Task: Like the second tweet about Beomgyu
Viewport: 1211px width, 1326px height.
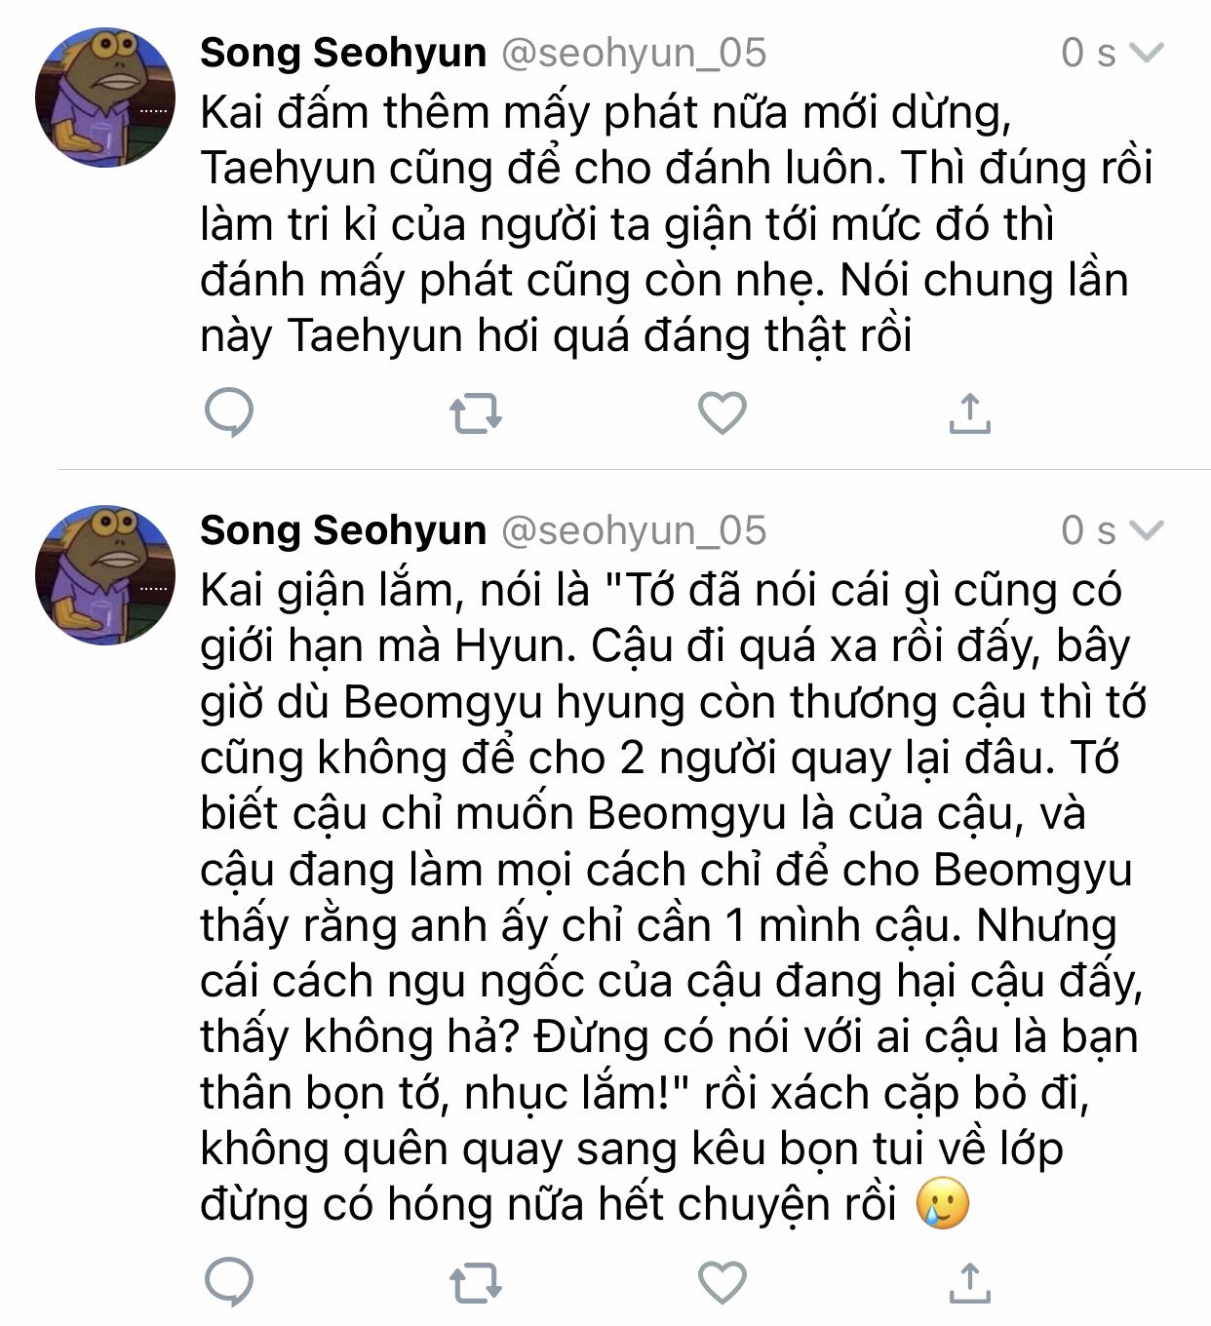Action: (x=723, y=1282)
